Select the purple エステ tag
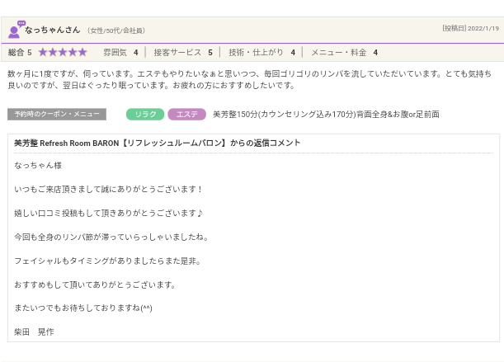504x362 pixels. 186,115
